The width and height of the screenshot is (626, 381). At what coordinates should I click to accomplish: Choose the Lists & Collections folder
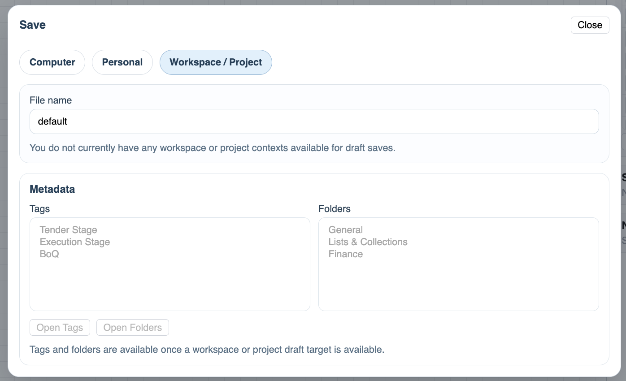tap(368, 242)
